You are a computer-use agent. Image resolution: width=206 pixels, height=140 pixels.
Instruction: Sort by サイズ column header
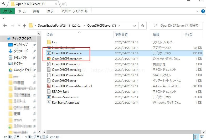188,34
